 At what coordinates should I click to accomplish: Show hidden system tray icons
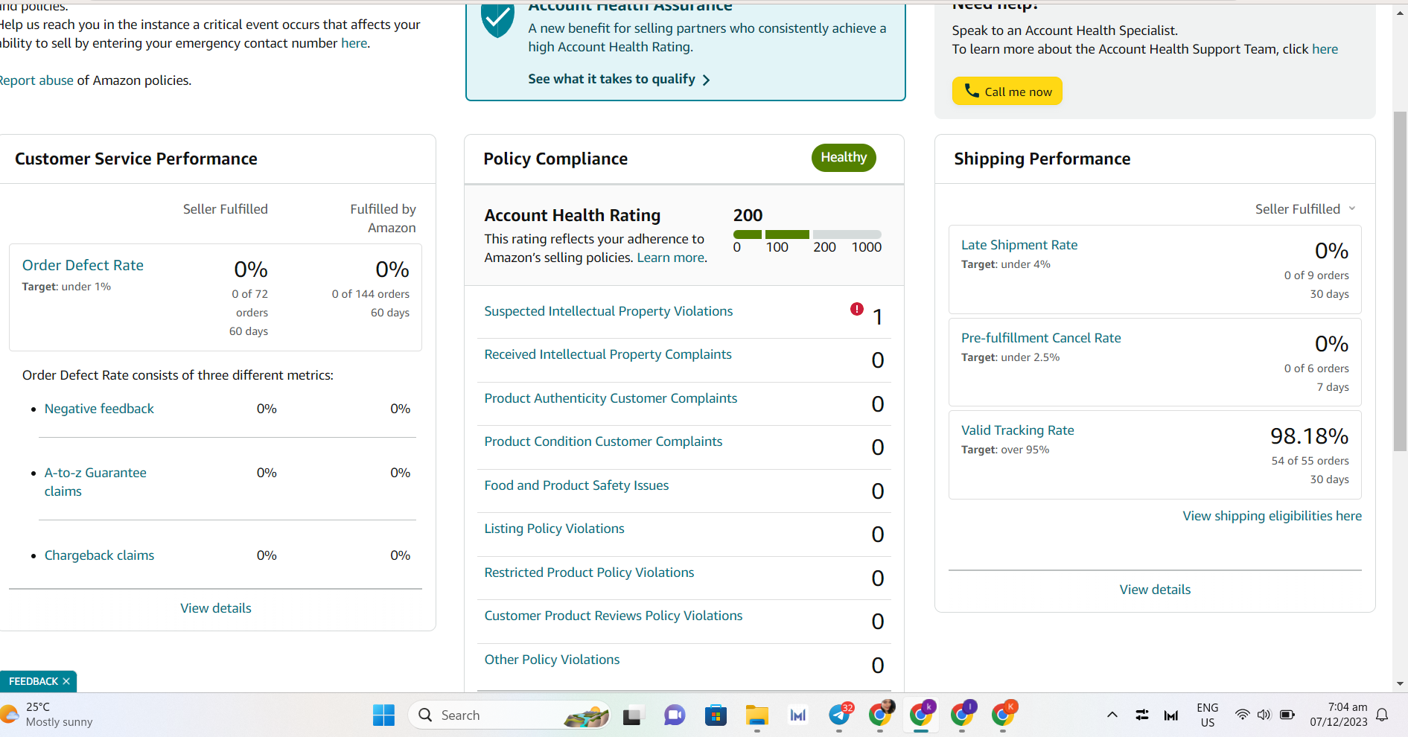pyautogui.click(x=1112, y=715)
